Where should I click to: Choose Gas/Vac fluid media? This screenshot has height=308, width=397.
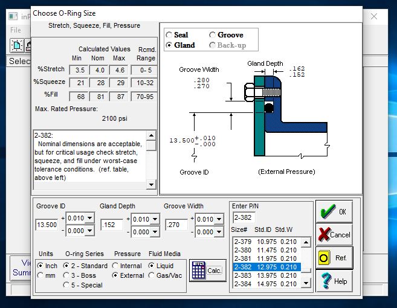coord(166,275)
